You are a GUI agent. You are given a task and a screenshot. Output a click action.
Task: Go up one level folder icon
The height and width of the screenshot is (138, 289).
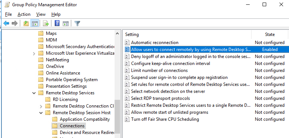click(26, 23)
